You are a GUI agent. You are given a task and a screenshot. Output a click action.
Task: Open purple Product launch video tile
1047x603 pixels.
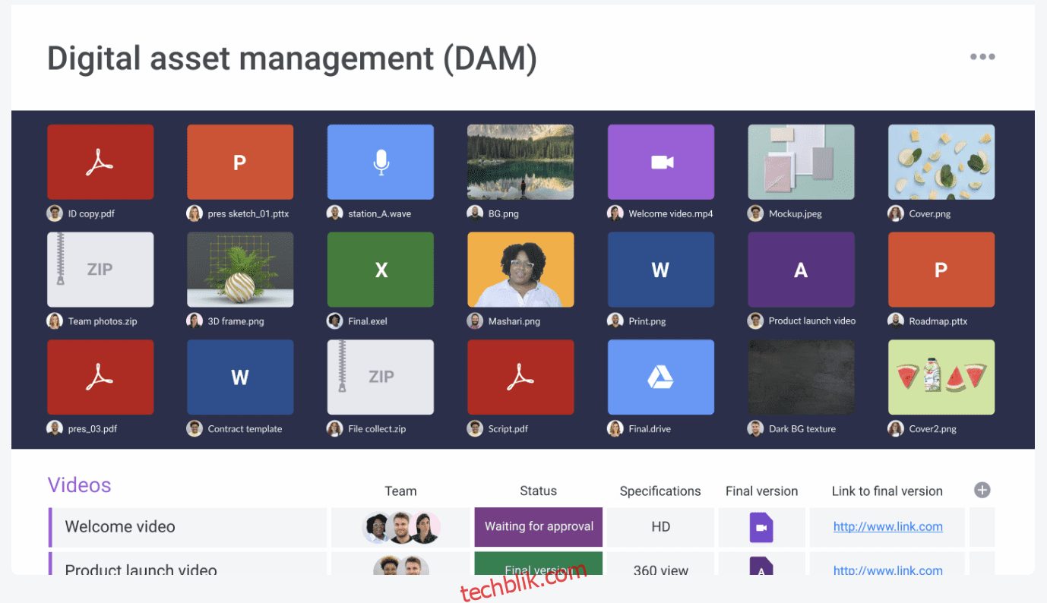tap(801, 270)
